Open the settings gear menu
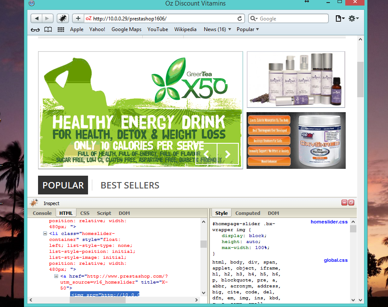 [x=353, y=18]
